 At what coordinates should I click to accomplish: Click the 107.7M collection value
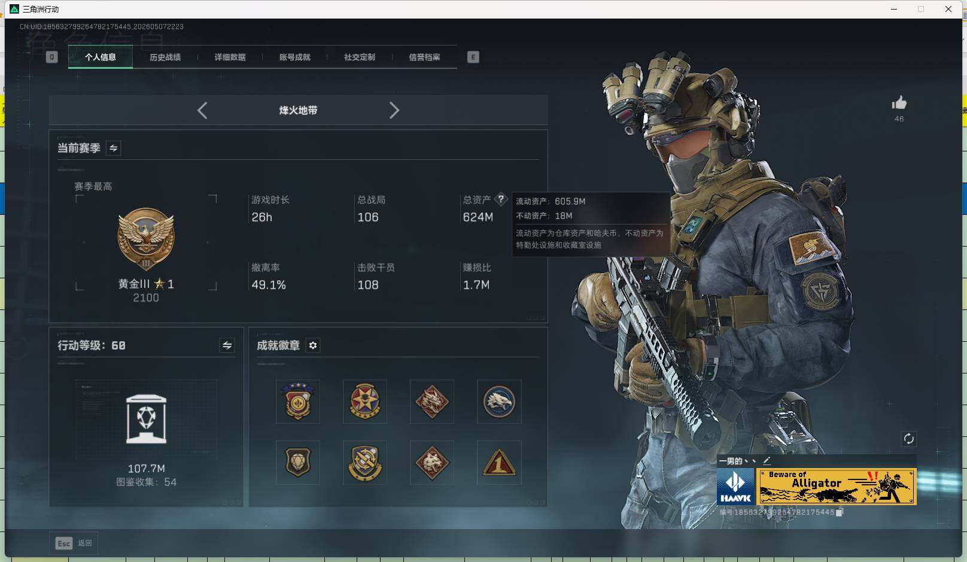pyautogui.click(x=146, y=469)
